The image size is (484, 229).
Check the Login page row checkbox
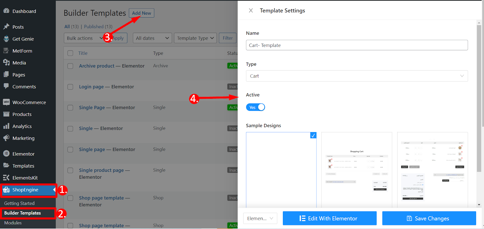[x=70, y=87]
